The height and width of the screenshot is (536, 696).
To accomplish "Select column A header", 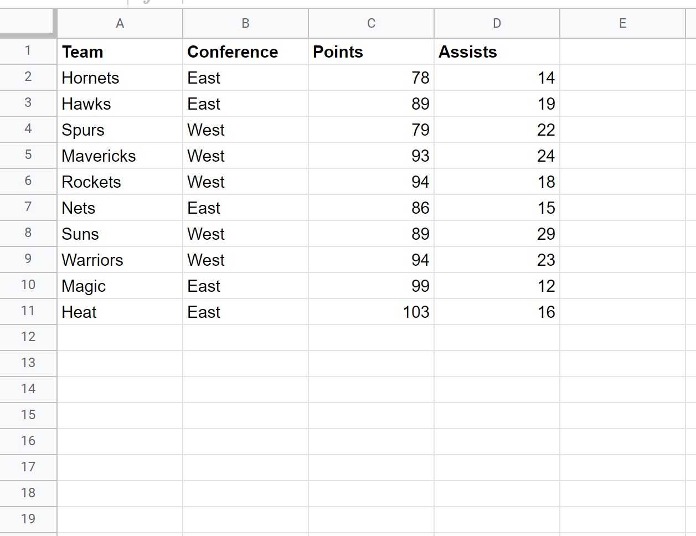I will [x=120, y=23].
